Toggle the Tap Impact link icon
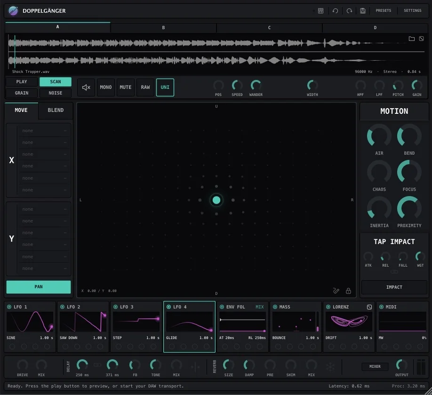 (x=394, y=272)
